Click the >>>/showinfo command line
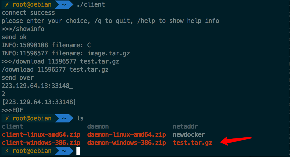Viewport: 290px width, 157px height. pyautogui.click(x=23, y=29)
